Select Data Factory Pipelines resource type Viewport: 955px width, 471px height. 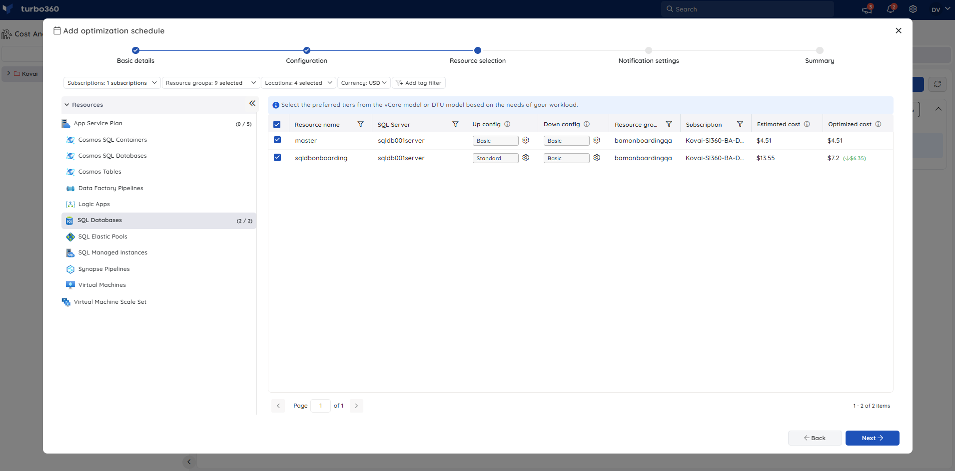tap(159, 188)
